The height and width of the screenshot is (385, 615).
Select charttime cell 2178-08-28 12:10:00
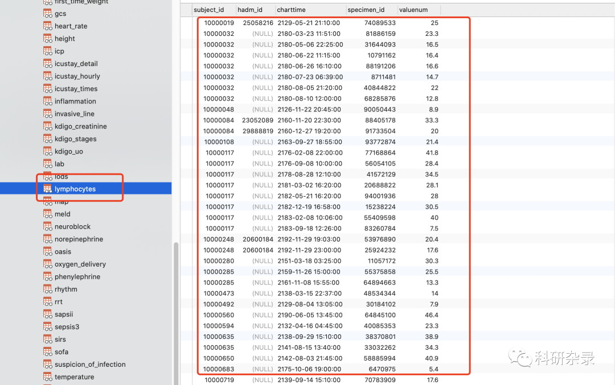point(309,174)
